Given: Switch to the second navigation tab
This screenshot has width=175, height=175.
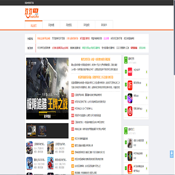Looking at the screenshot, I should point(51,25).
